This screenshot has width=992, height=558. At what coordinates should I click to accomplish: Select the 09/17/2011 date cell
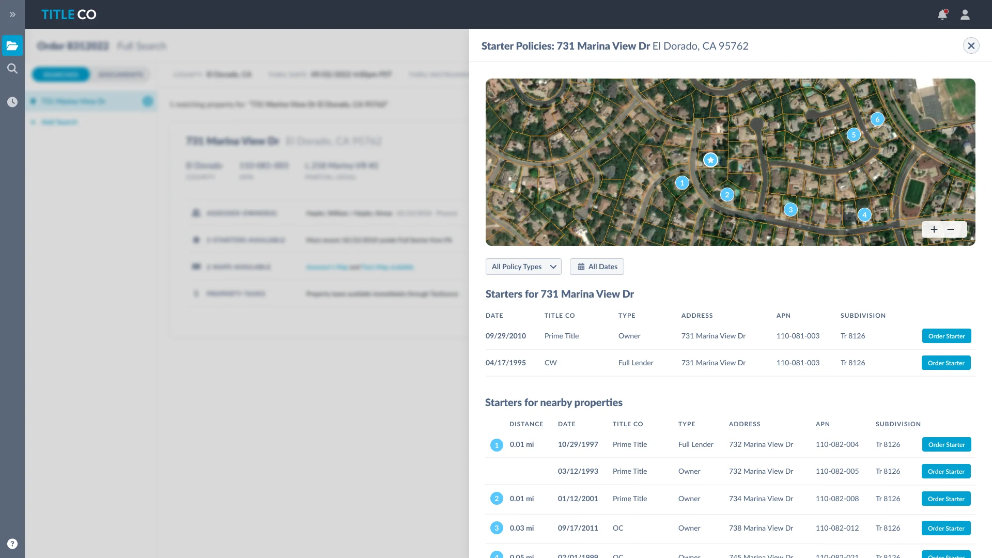tap(578, 528)
